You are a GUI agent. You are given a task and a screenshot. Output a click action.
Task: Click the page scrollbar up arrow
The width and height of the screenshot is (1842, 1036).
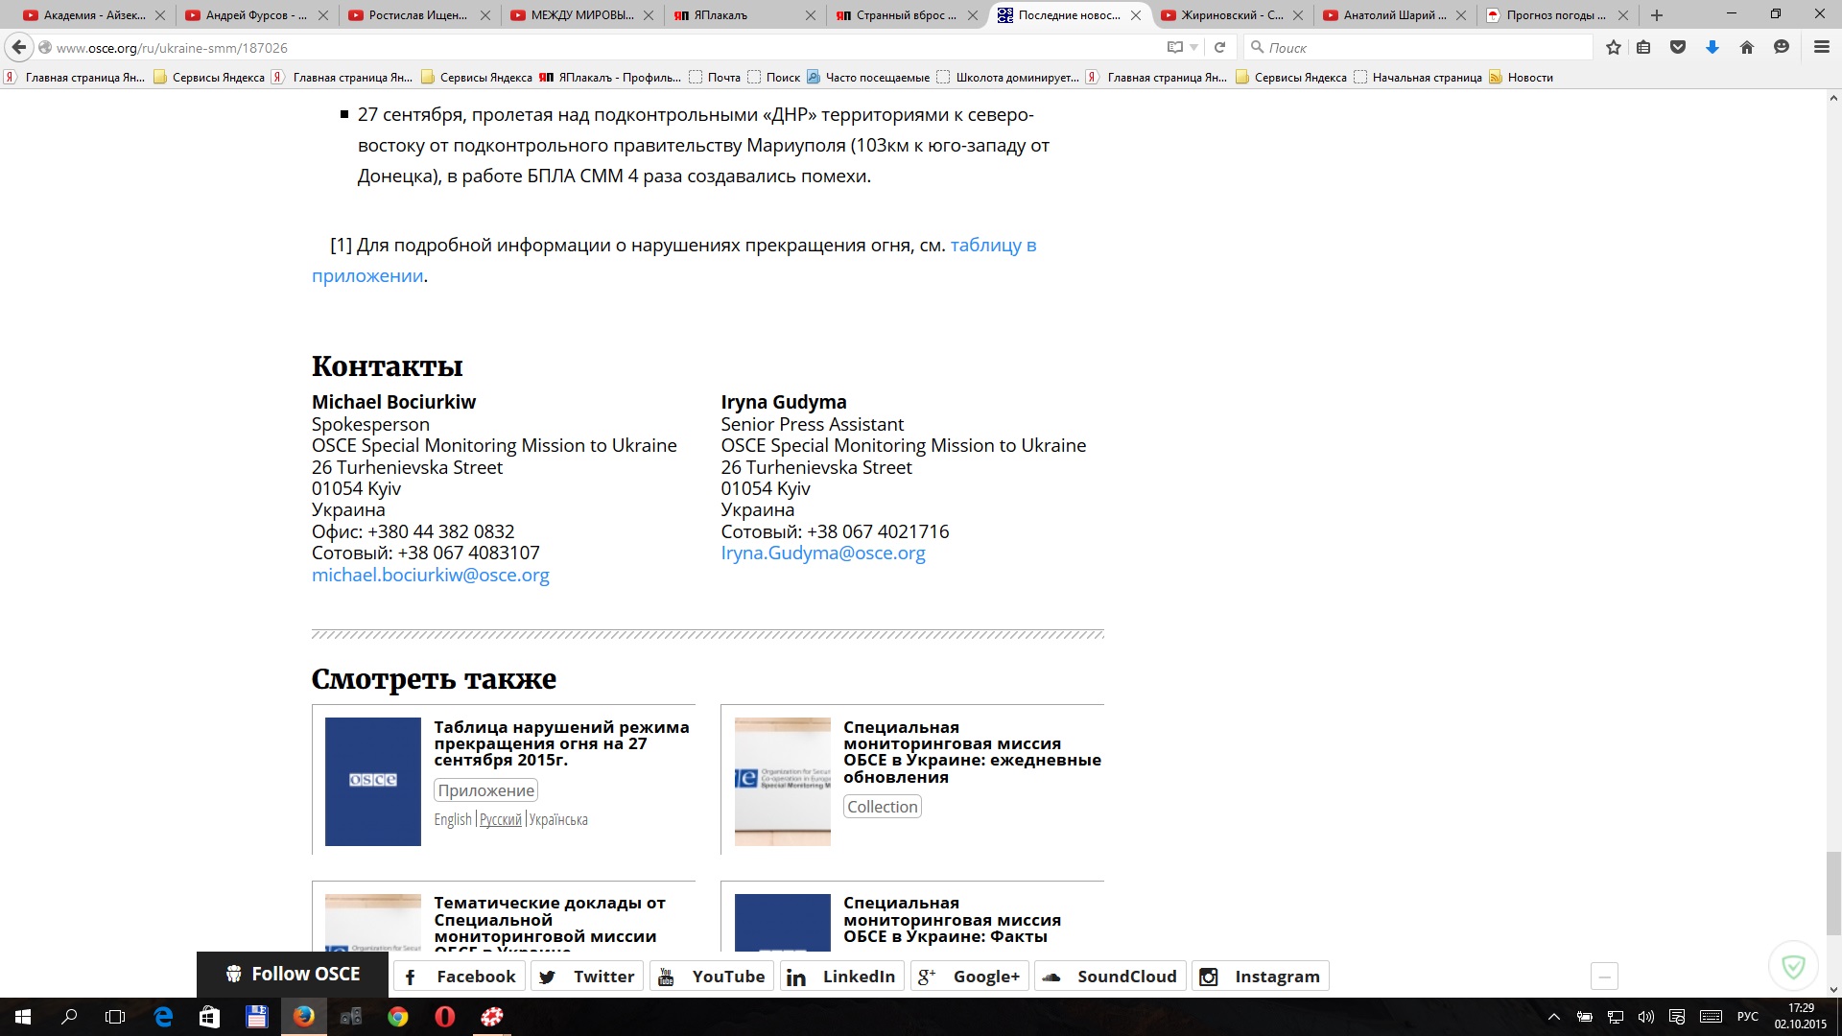[x=1833, y=98]
